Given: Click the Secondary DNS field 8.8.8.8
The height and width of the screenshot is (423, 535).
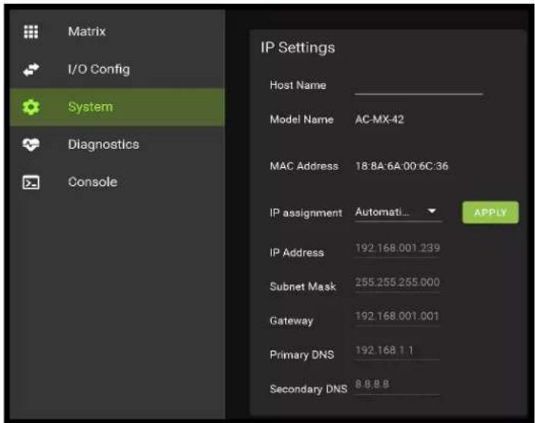Looking at the screenshot, I should click(x=397, y=385).
